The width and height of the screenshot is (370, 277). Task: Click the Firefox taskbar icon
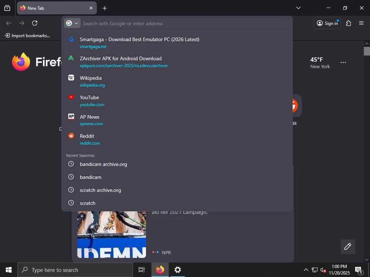(160, 270)
